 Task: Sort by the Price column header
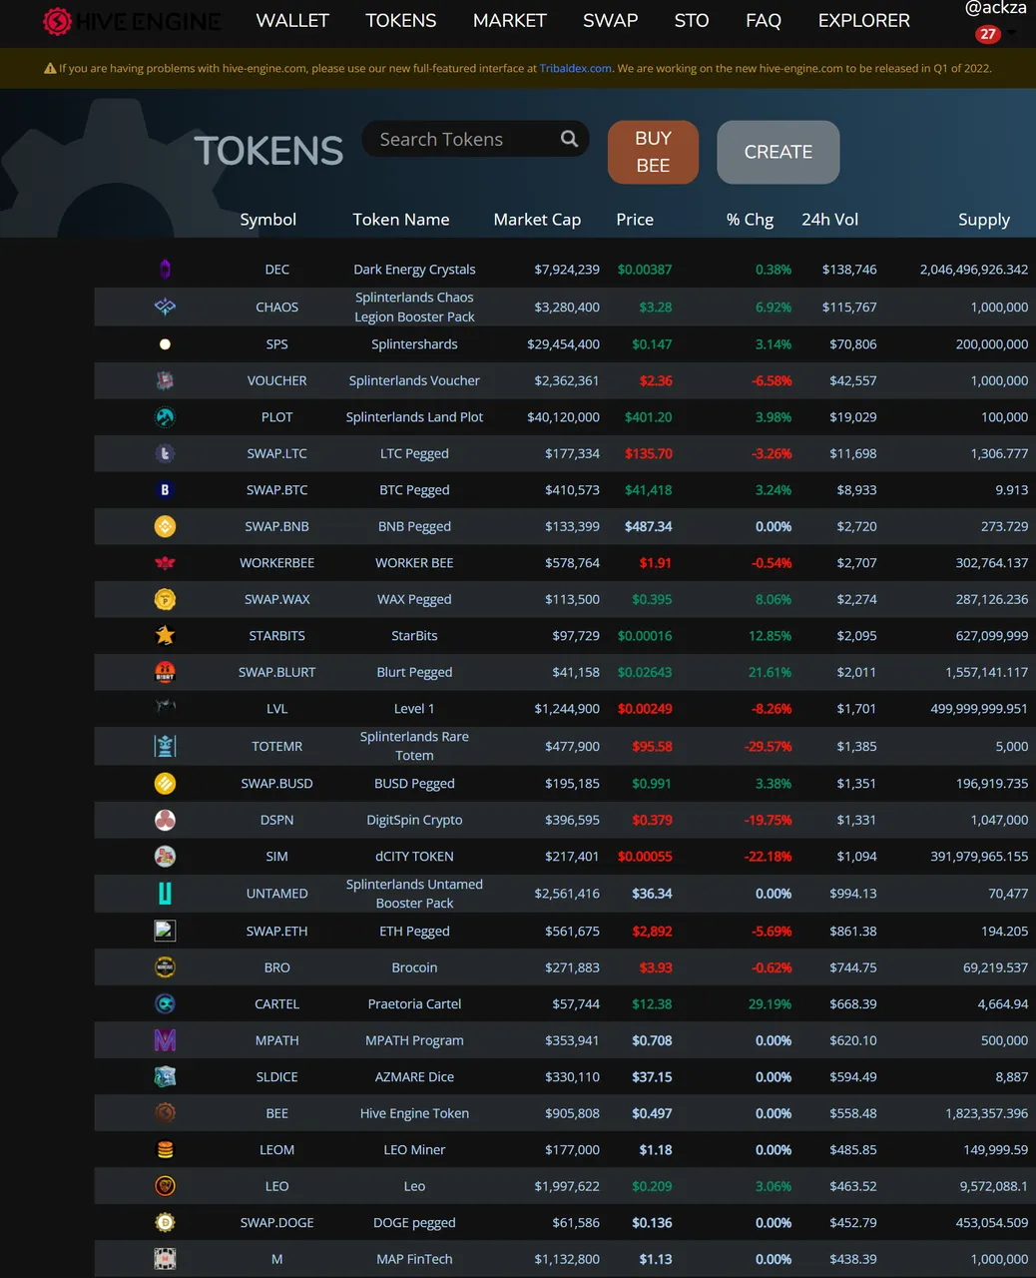click(x=635, y=220)
